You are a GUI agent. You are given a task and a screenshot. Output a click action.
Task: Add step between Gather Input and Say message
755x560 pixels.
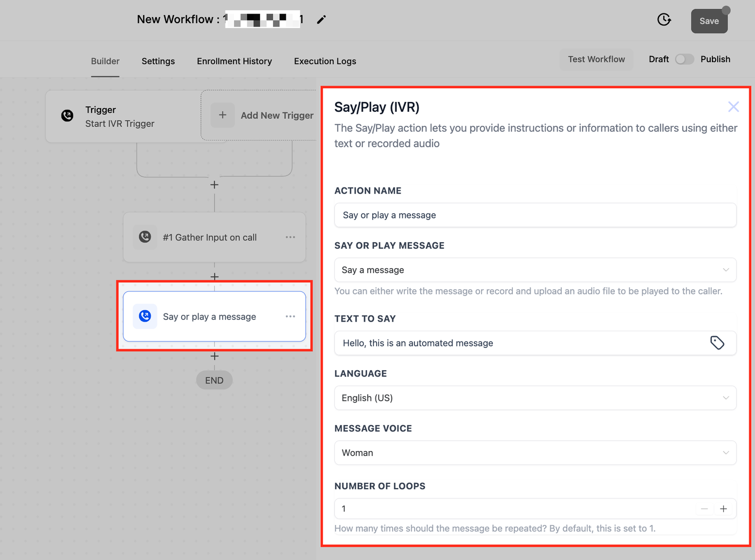click(x=215, y=277)
